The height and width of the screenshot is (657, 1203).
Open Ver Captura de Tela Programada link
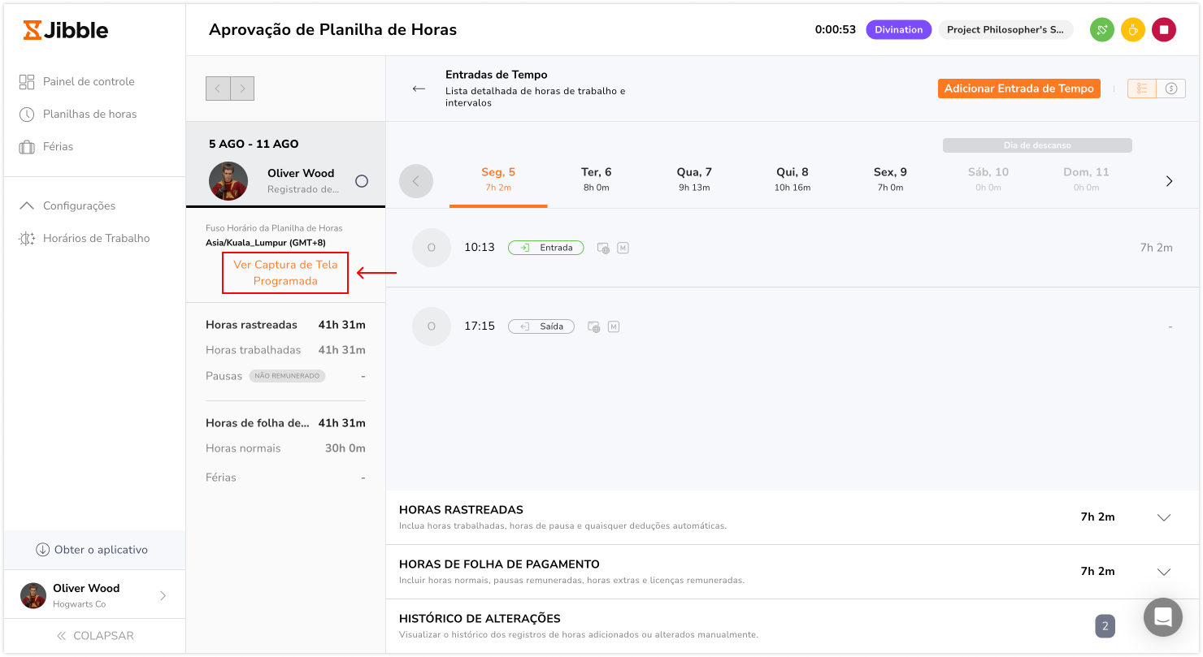285,273
